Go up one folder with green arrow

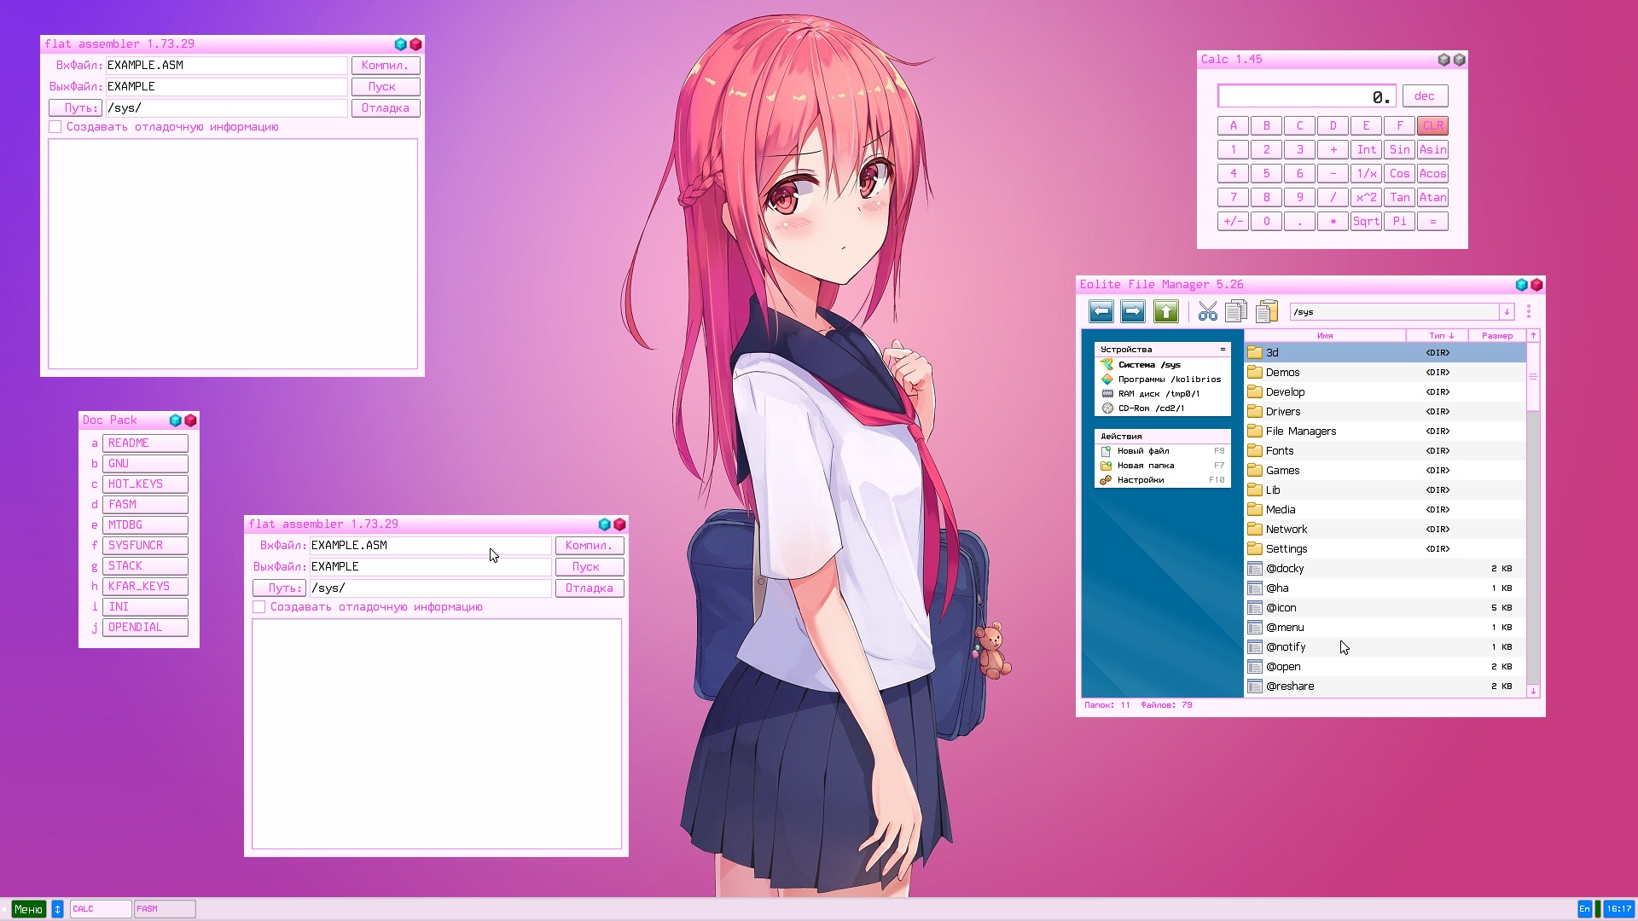coord(1165,311)
